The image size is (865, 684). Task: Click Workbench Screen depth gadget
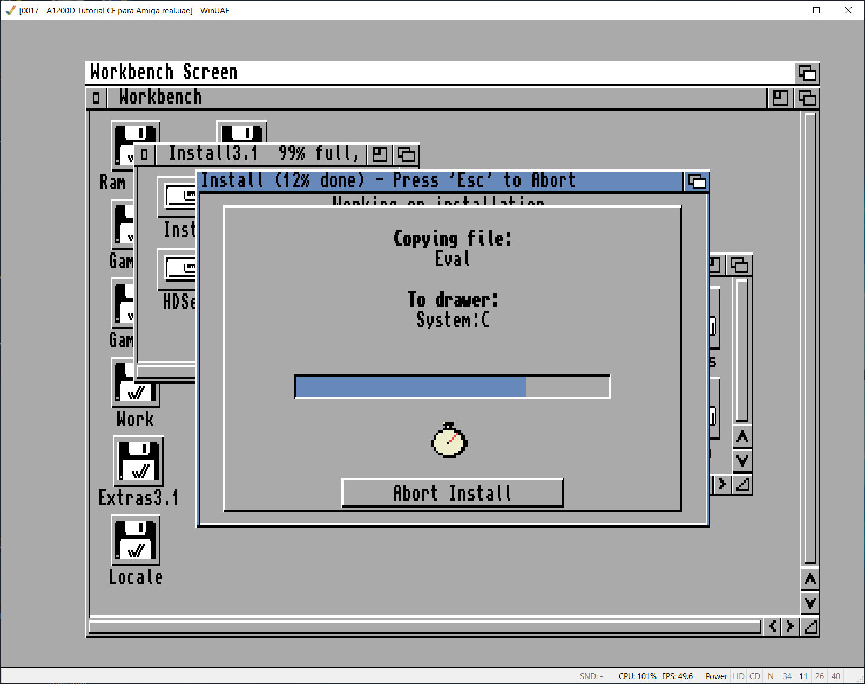click(807, 72)
